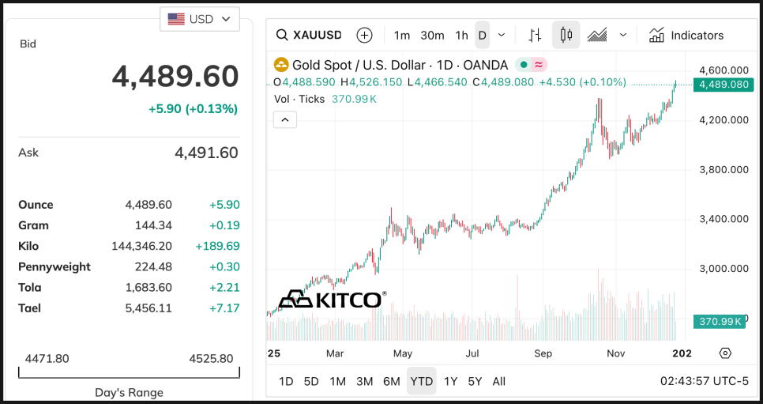Open the USD currency dropdown
This screenshot has height=404, width=763.
pyautogui.click(x=200, y=19)
